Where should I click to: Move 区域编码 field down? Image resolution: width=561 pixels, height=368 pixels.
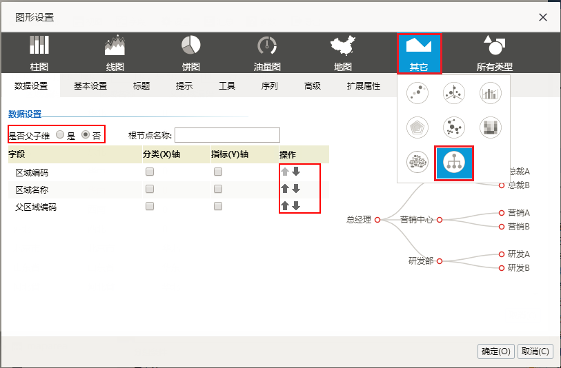(296, 172)
